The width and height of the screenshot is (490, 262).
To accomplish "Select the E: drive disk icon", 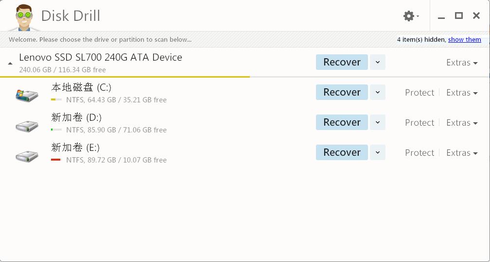I will 27,156.
